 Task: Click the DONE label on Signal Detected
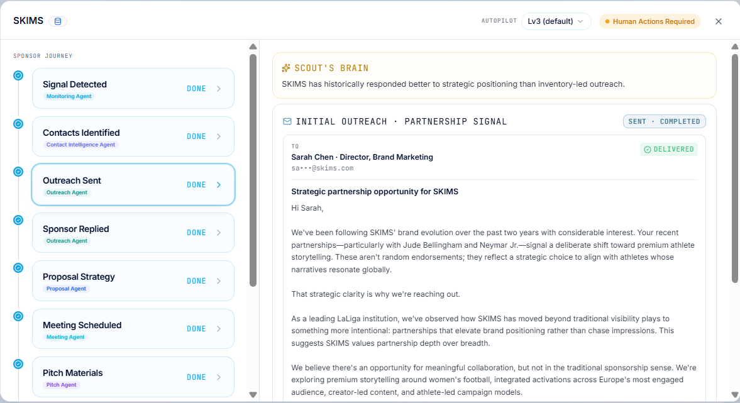point(196,89)
